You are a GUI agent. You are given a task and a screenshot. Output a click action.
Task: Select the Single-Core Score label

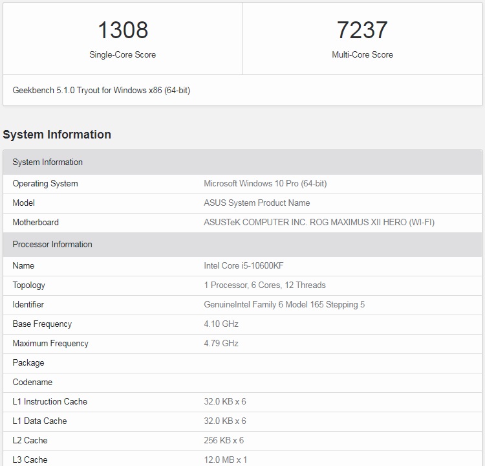(x=122, y=54)
